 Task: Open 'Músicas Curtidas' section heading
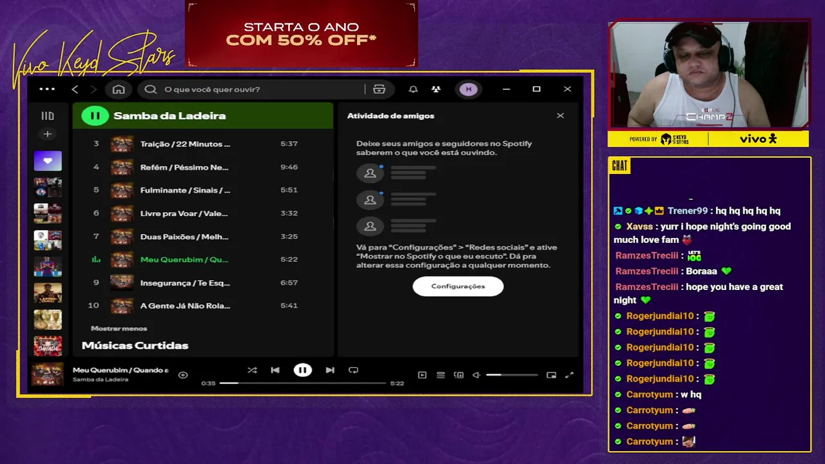(x=135, y=345)
